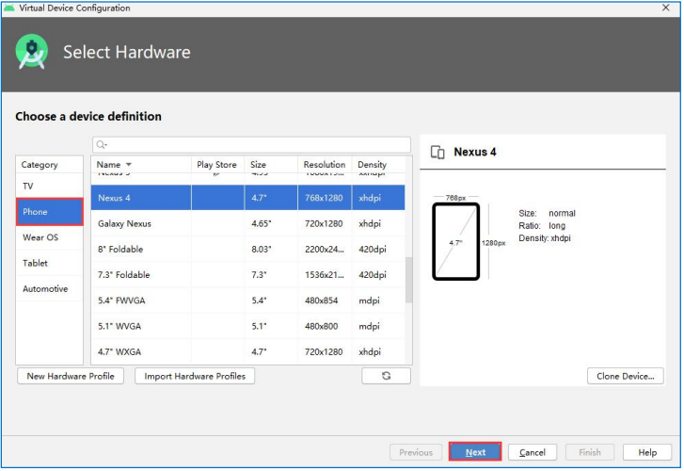Click the 768x1280 resolution cell
This screenshot has height=471, width=684.
[325, 199]
